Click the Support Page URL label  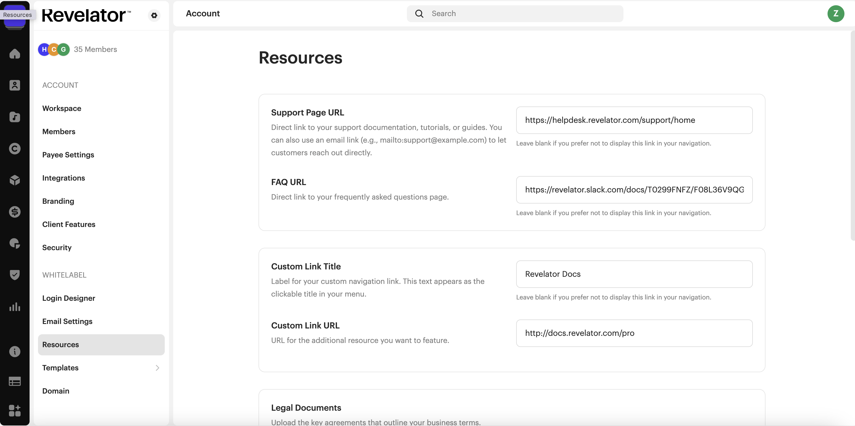pos(307,113)
